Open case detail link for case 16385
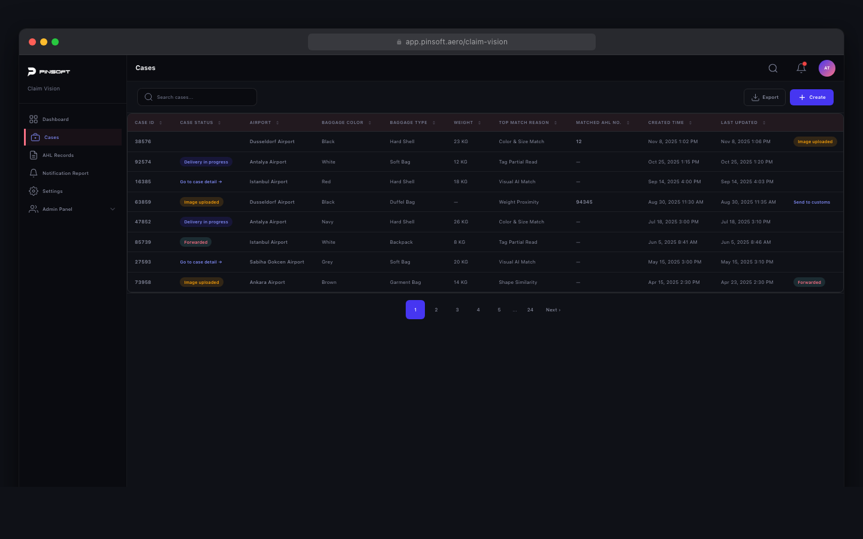863x539 pixels. [201, 182]
